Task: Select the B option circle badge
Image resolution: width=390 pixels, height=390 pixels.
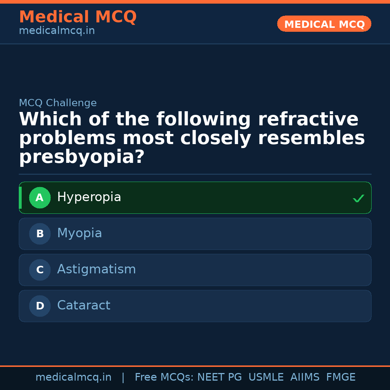Action: [x=40, y=234]
